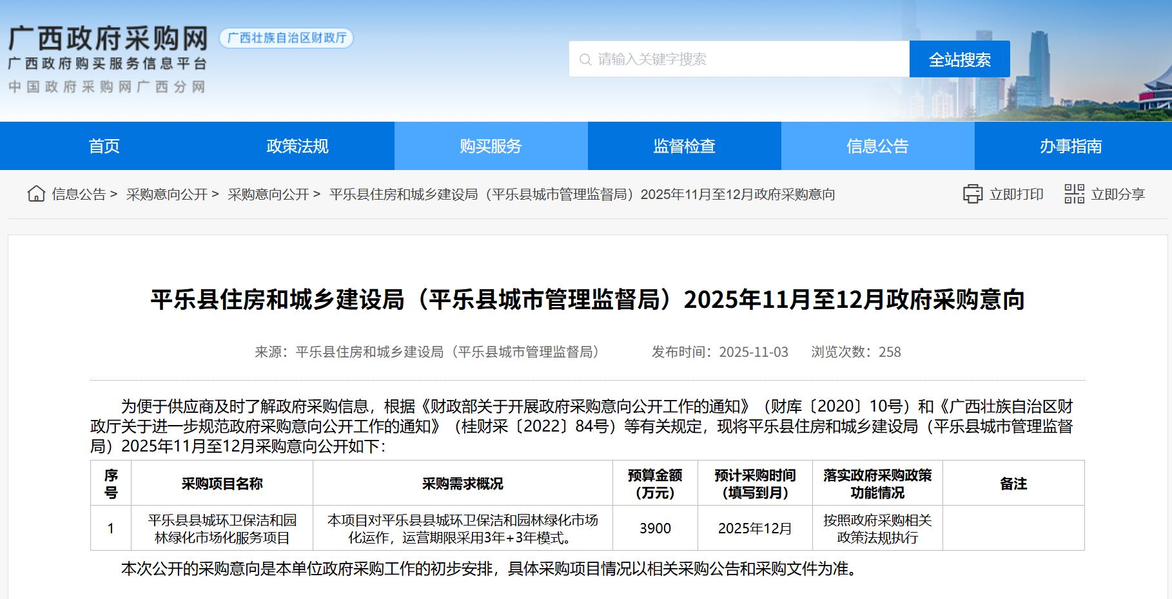The height and width of the screenshot is (599, 1172).
Task: Select the 购买服务 navigation item
Action: [x=491, y=146]
